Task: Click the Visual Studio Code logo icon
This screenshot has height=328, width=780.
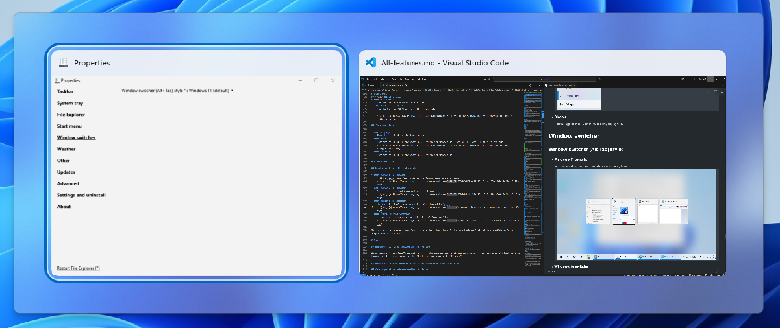Action: [x=371, y=63]
